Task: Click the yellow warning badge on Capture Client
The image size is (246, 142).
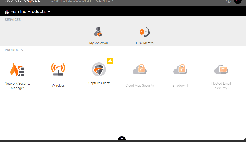Action: tap(110, 61)
